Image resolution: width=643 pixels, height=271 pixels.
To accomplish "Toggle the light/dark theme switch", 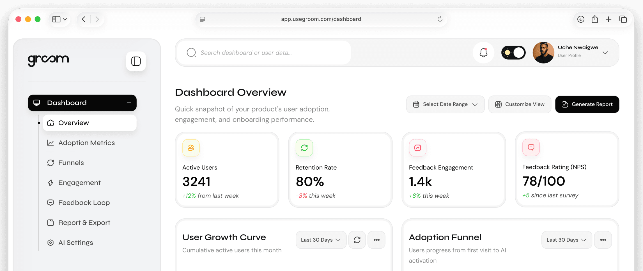I will point(513,53).
